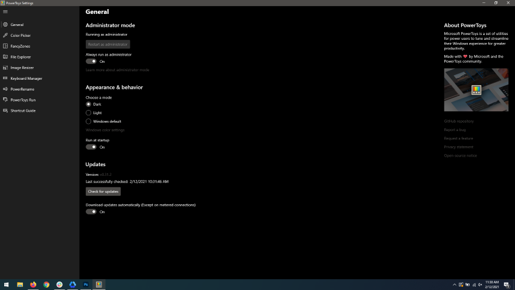The height and width of the screenshot is (290, 515).
Task: Click Restart as administrator button
Action: [107, 44]
